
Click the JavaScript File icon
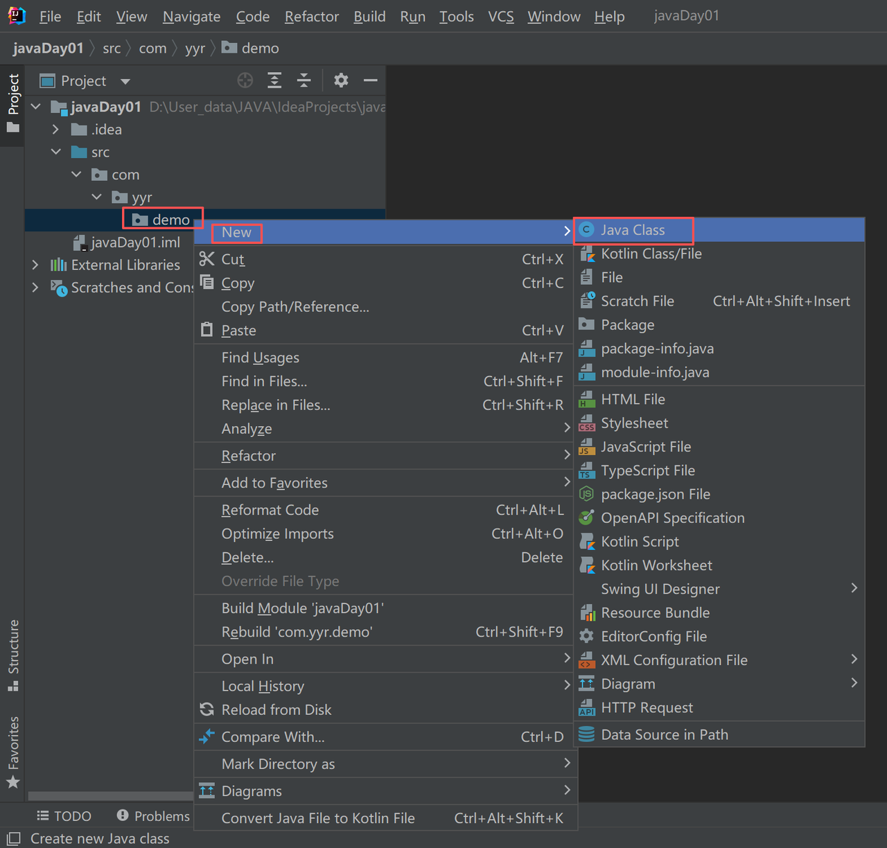click(587, 447)
